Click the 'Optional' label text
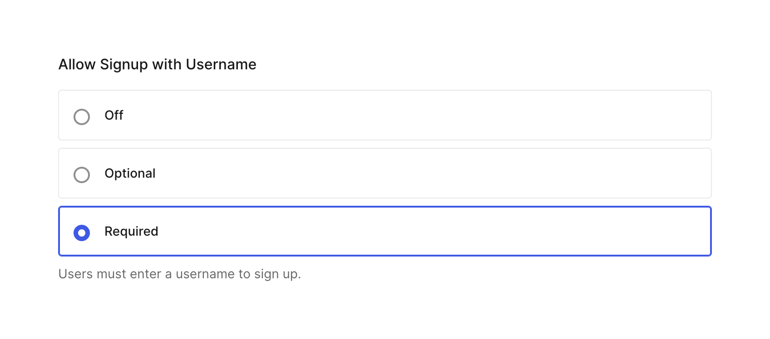The width and height of the screenshot is (770, 339). coord(130,174)
